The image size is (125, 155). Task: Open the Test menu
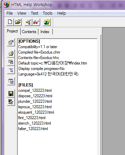pos(34,13)
